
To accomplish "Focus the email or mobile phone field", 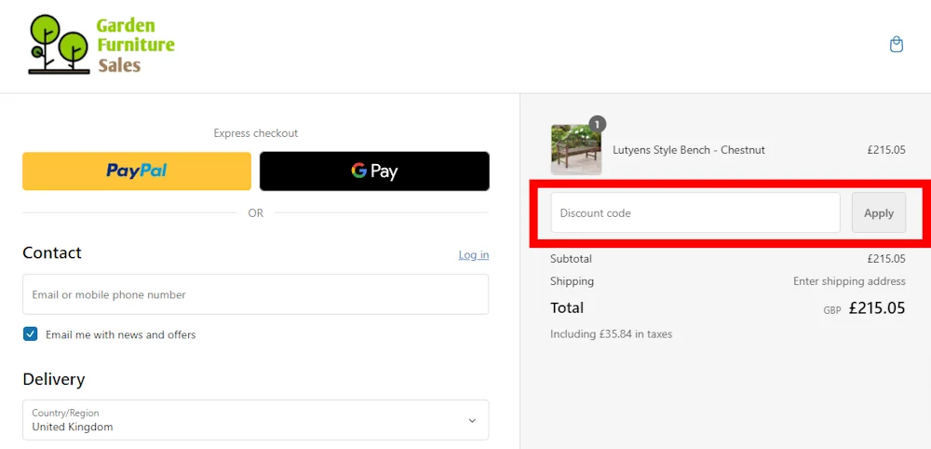I will [x=255, y=294].
